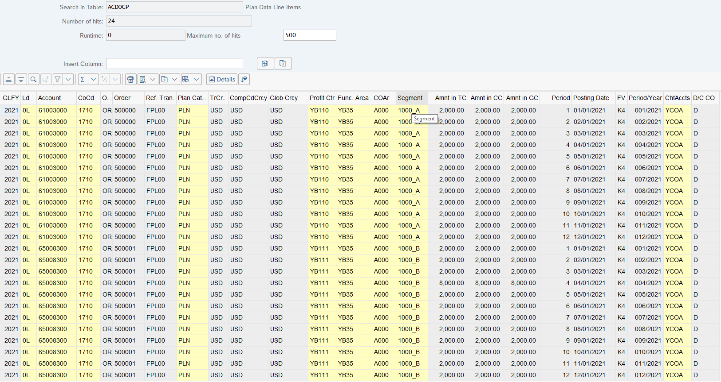721x382 pixels.
Task: Click the Number of hits field
Action: pyautogui.click(x=179, y=21)
